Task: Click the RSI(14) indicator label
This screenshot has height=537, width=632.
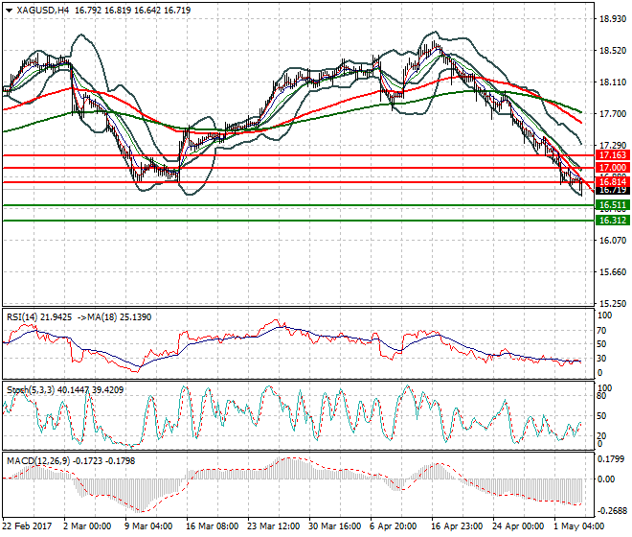Action: tap(29, 316)
